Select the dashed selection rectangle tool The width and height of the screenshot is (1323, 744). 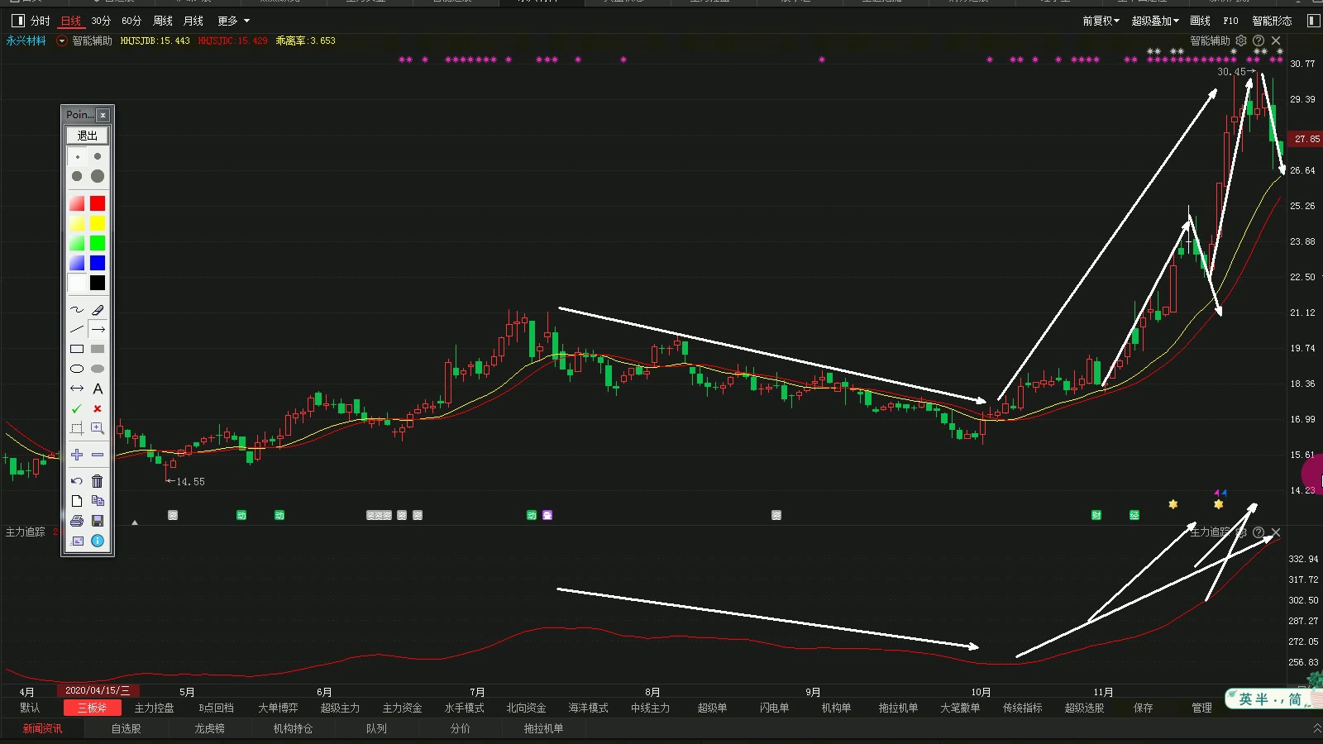click(x=77, y=428)
